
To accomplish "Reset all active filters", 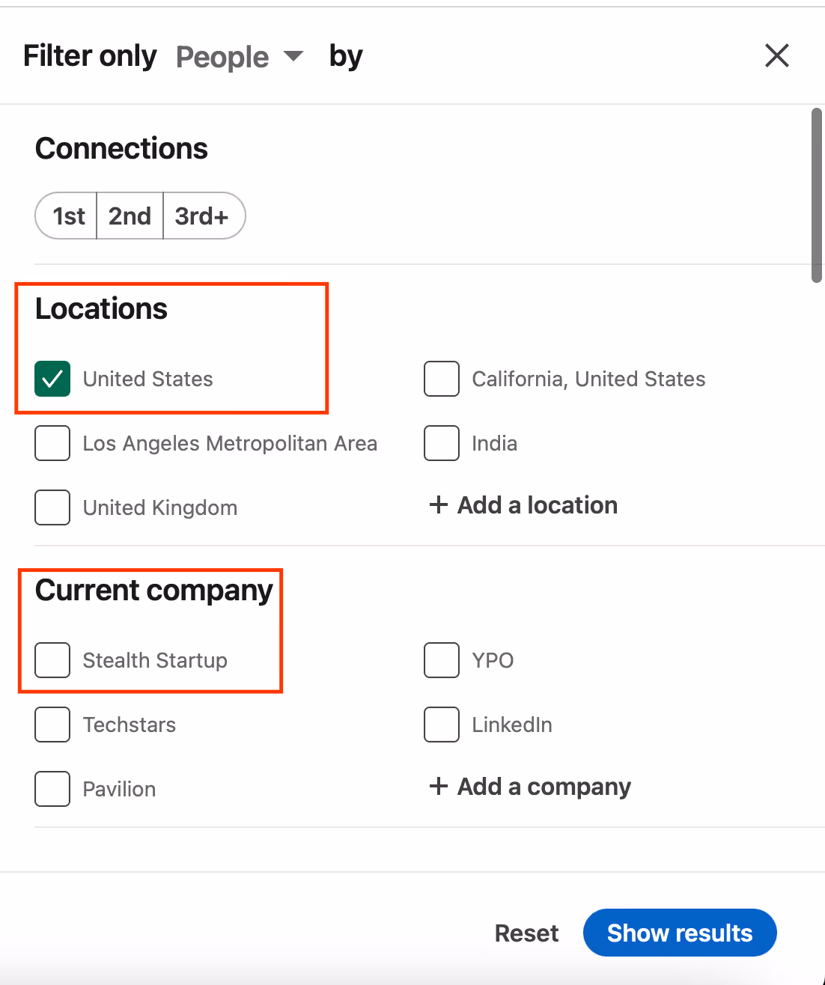I will click(526, 933).
